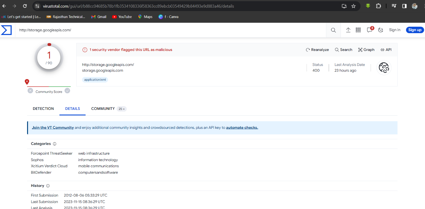Click the URL search input field
The width and height of the screenshot is (425, 209).
169,30
